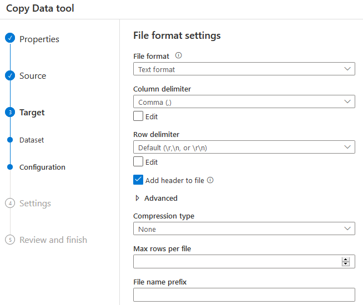Enable Edit checkbox under Column delimiter
Image resolution: width=363 pixels, height=305 pixels.
pyautogui.click(x=138, y=116)
